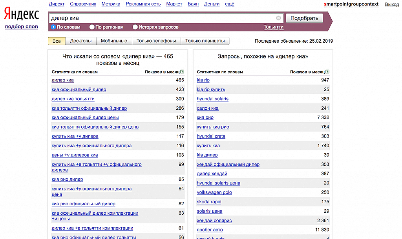This screenshot has width=402, height=239.
Task: Open Маркет in the top menu
Action: click(x=174, y=4)
